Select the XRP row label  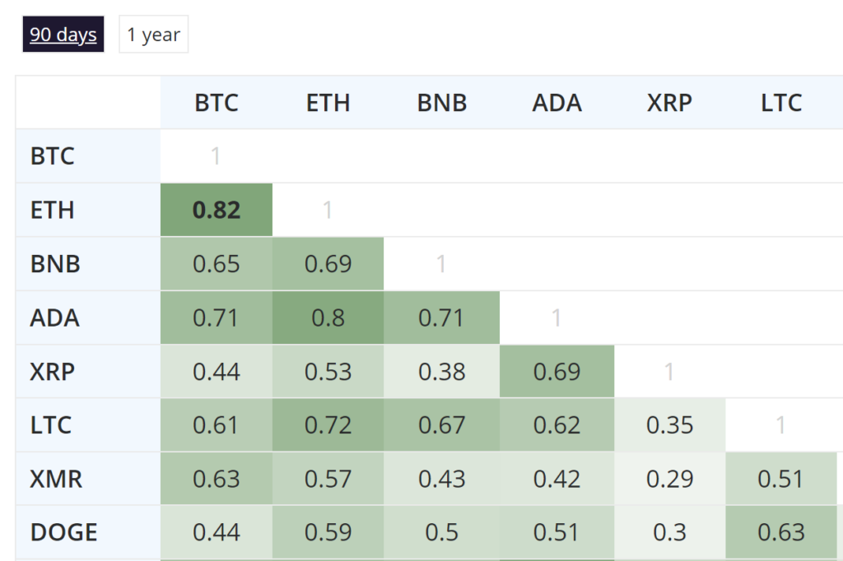(x=88, y=371)
